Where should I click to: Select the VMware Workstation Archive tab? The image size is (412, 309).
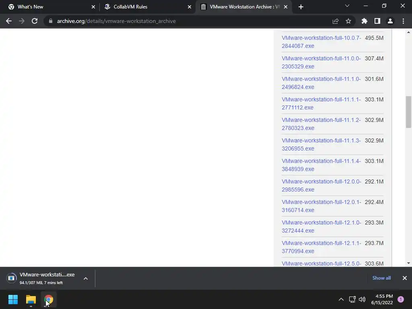(x=243, y=7)
